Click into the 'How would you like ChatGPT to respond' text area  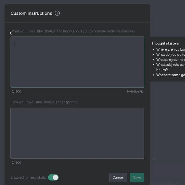click(x=77, y=133)
